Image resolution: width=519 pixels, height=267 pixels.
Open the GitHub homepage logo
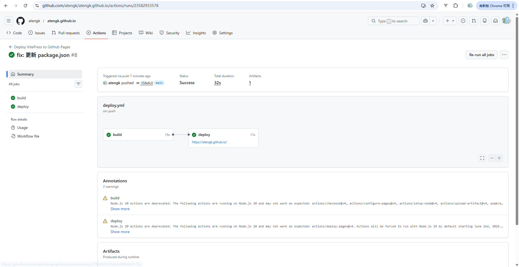[21, 21]
